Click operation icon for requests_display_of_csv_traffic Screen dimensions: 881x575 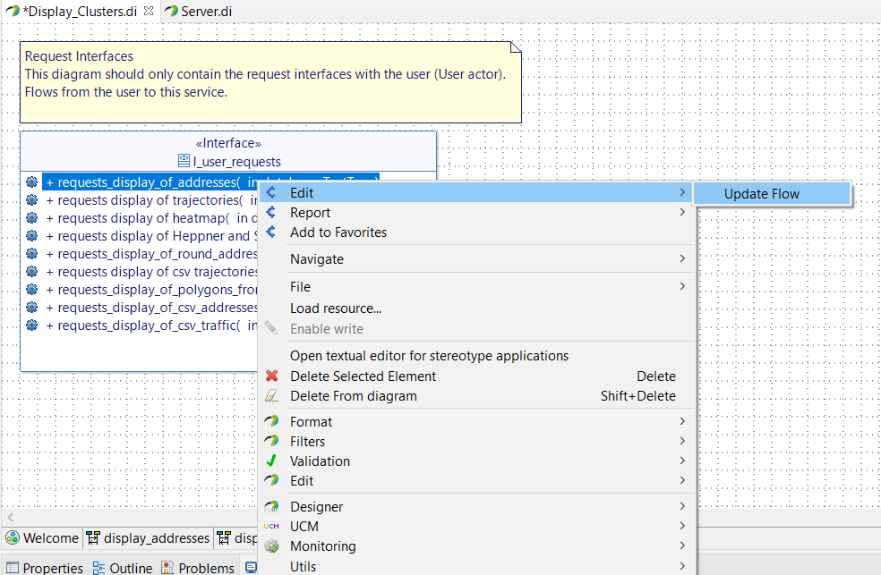[32, 325]
